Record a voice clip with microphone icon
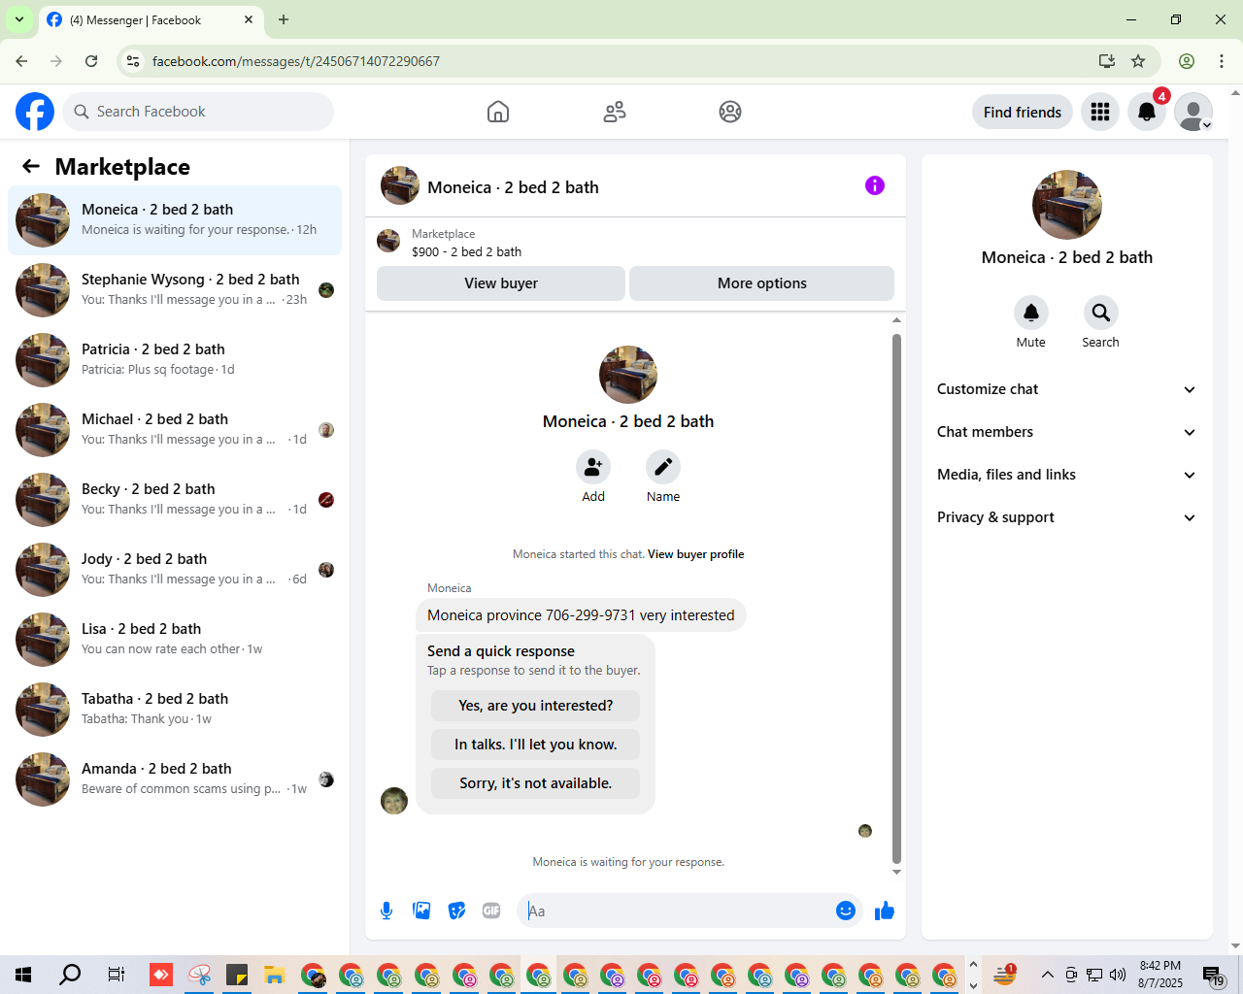Image resolution: width=1243 pixels, height=994 pixels. [386, 911]
